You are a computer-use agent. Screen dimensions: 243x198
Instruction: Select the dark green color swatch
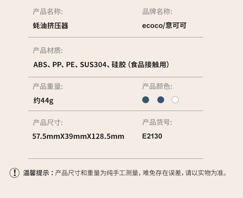pos(146,100)
